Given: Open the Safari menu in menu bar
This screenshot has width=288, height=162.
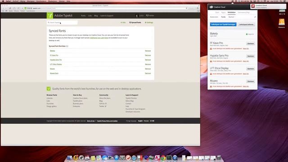Looking at the screenshot, I should pyautogui.click(x=9, y=1).
